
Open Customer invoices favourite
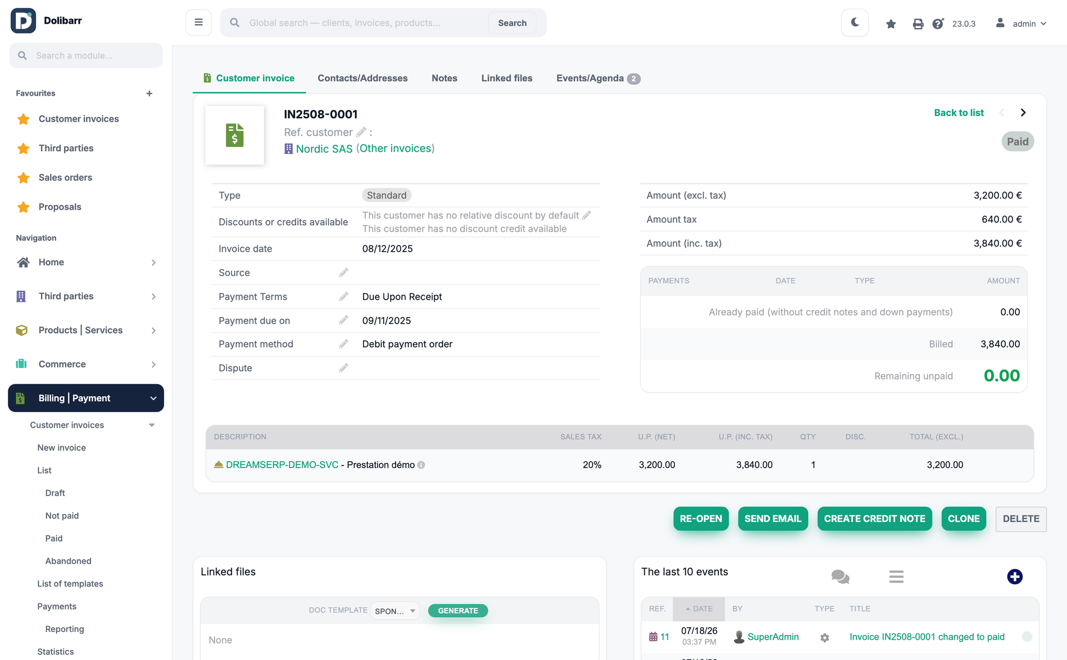pos(78,119)
